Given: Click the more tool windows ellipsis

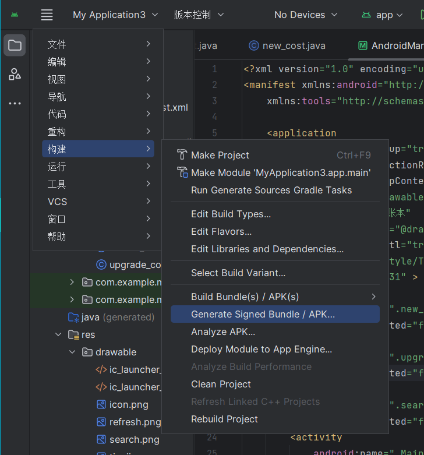Looking at the screenshot, I should tap(15, 104).
